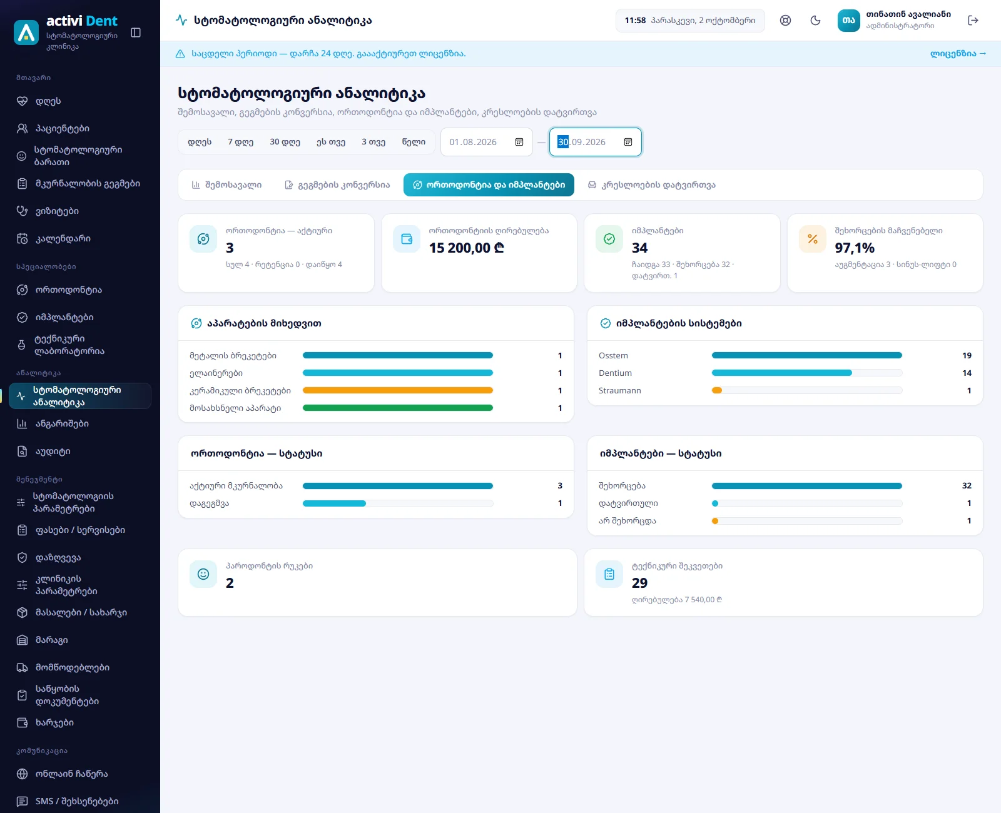Open the help lifebuoy icon in header

click(x=785, y=21)
